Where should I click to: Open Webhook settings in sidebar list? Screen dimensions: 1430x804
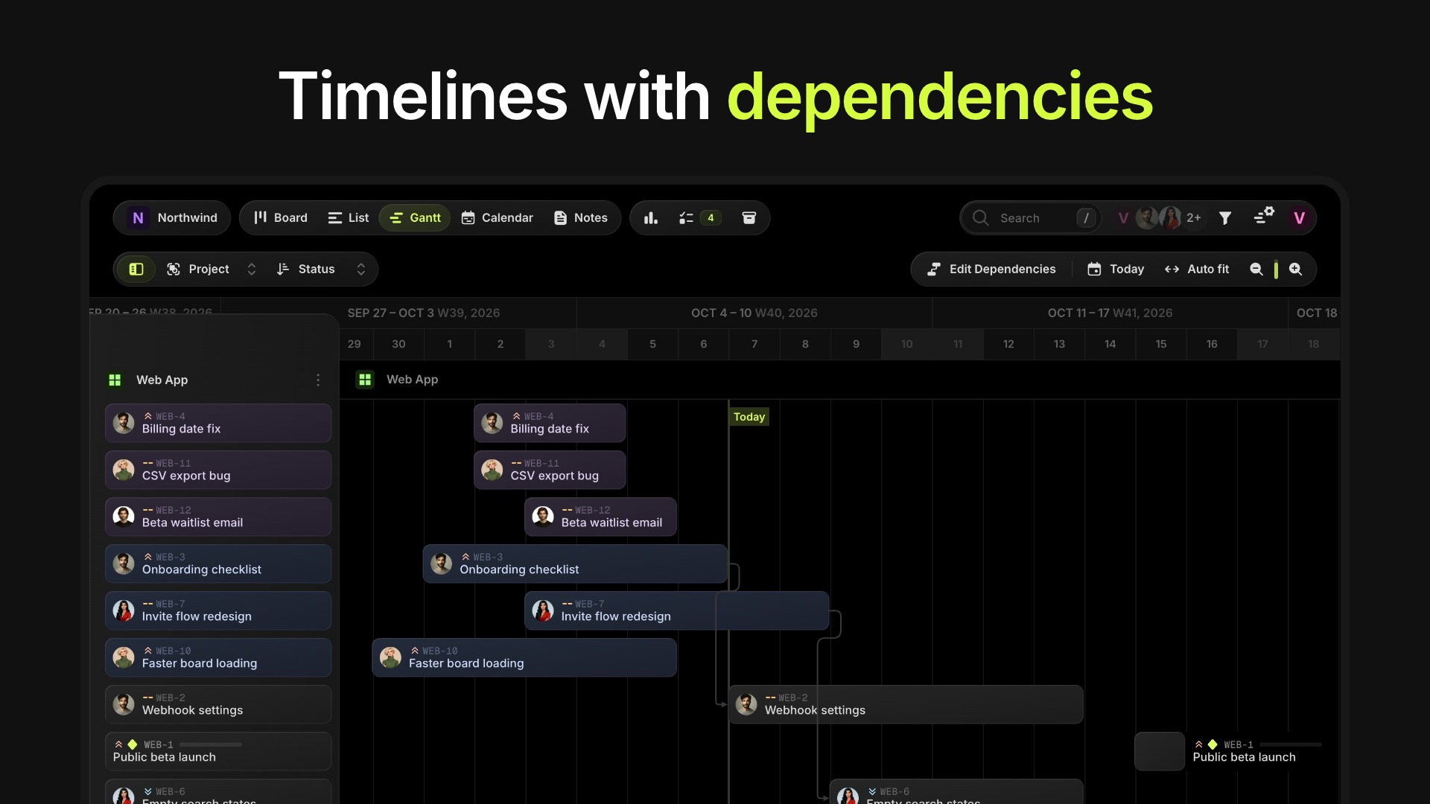click(218, 705)
